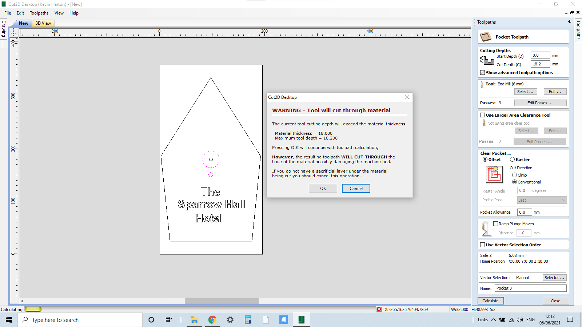Click the Ramp Plunge Moves ramp icon
Screen dimensions: 582x327
(x=486, y=229)
